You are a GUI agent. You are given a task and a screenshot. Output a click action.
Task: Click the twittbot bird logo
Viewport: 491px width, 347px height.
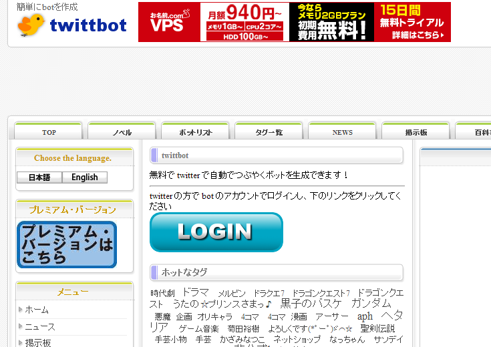click(72, 25)
